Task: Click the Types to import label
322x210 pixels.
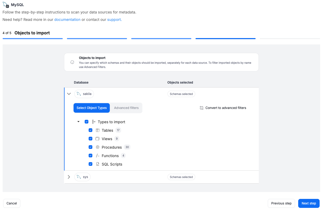Action: (x=111, y=122)
